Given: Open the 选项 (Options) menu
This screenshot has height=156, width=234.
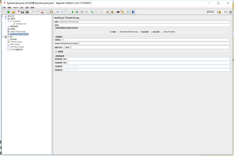Looking at the screenshot, I should (27, 7).
